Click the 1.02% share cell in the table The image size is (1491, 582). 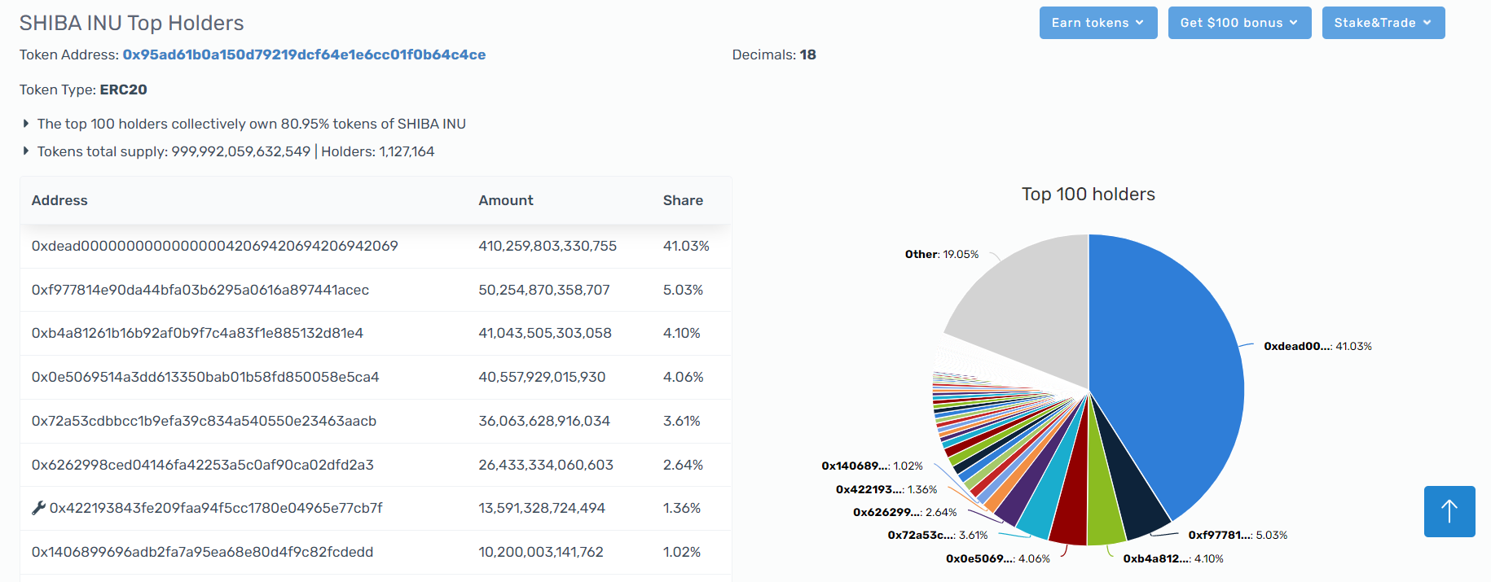(682, 552)
